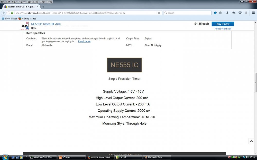Switch to Windows Task Manager taskbar button

pyautogui.click(x=43, y=157)
